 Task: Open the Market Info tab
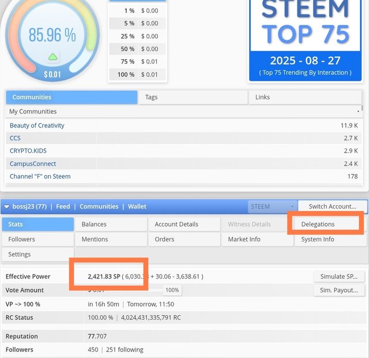[258, 239]
